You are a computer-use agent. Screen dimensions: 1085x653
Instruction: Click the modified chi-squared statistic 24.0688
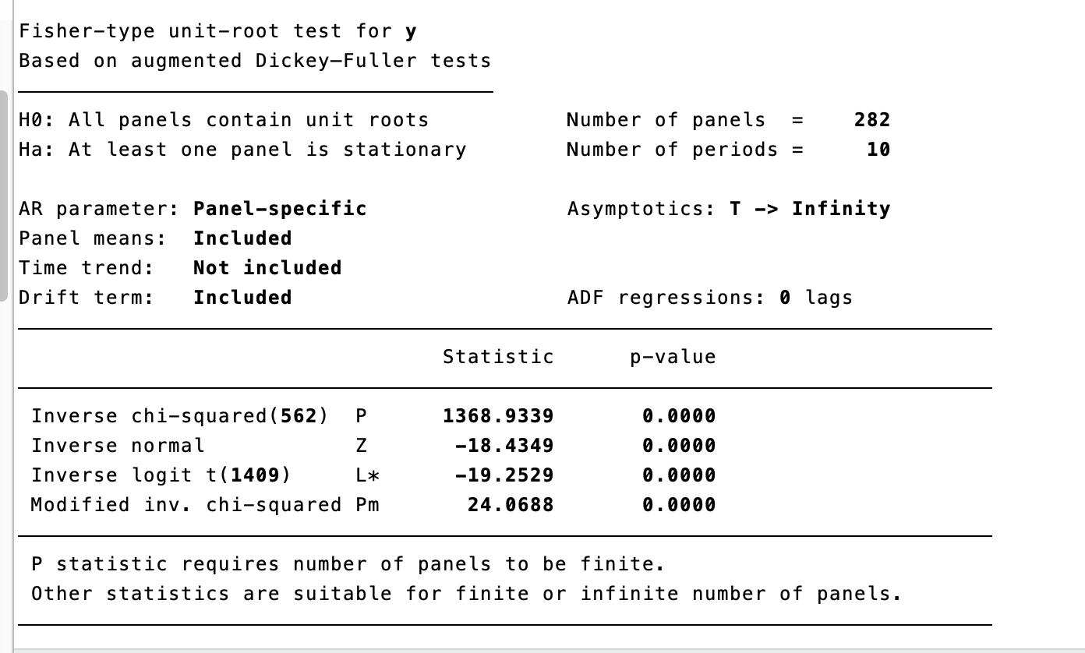tap(511, 505)
